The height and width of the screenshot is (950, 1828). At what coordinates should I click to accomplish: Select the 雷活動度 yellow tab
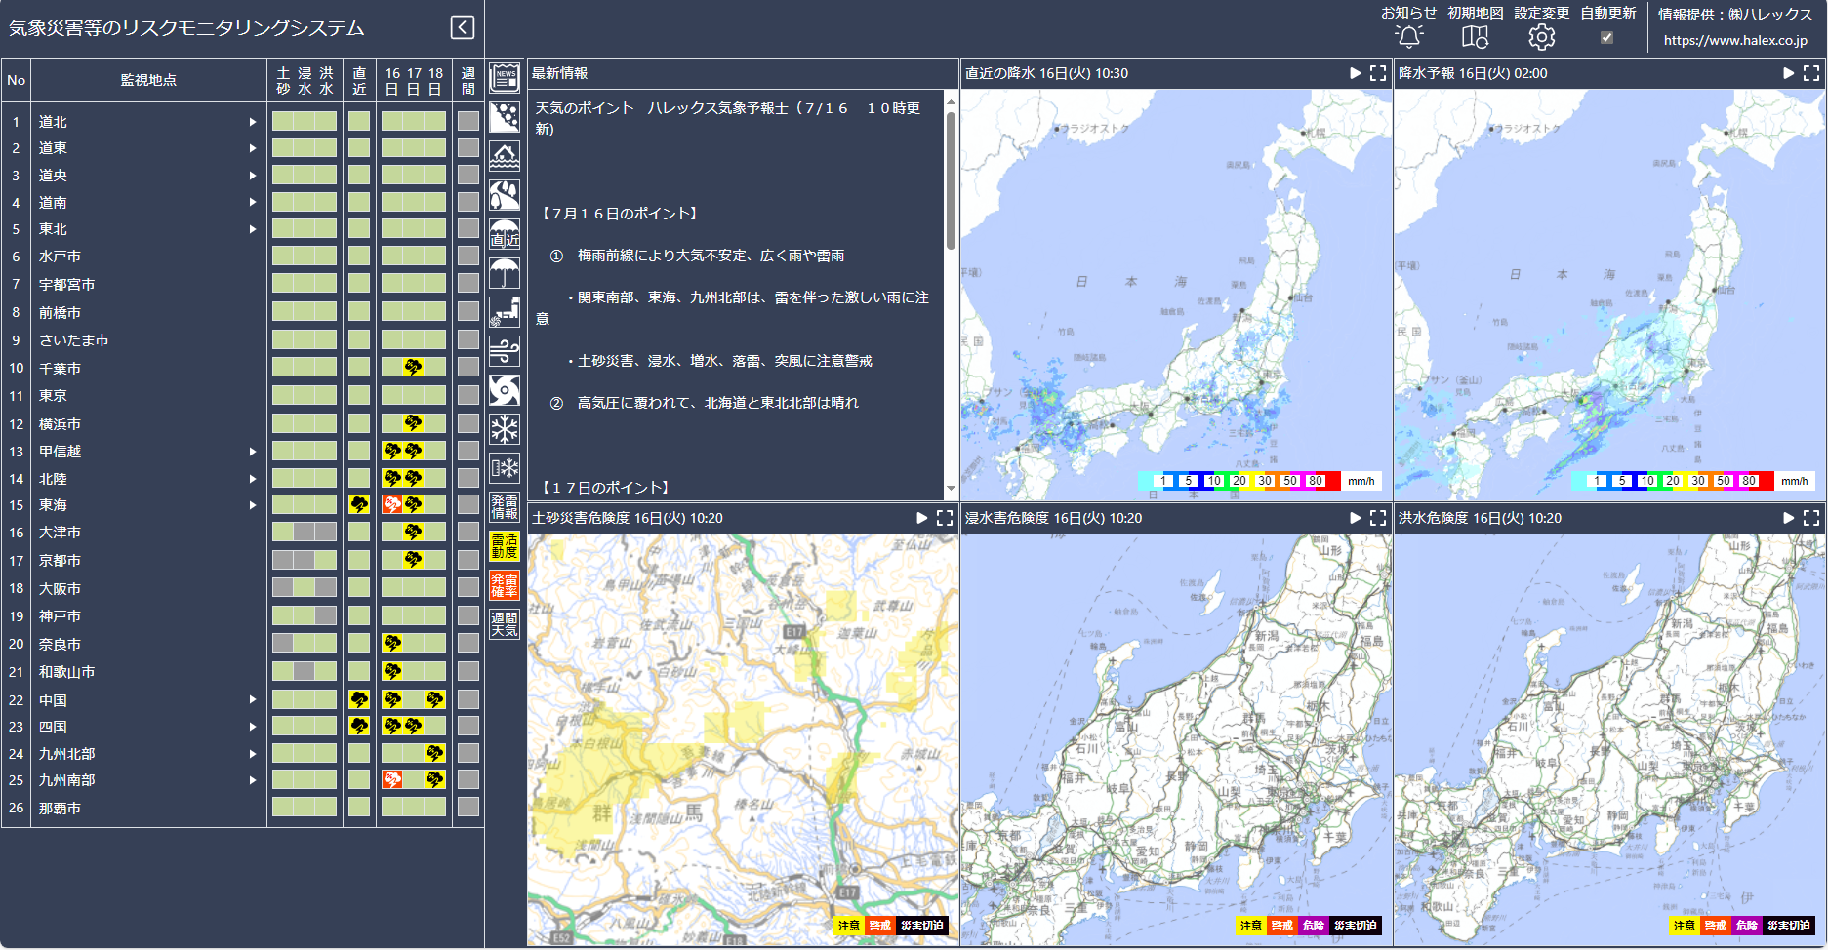(x=504, y=546)
